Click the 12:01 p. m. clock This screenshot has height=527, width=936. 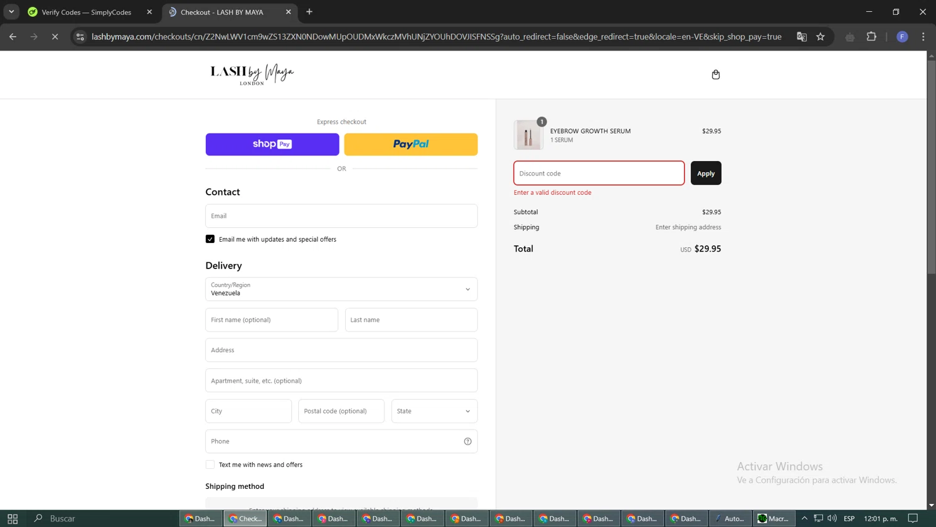point(880,518)
